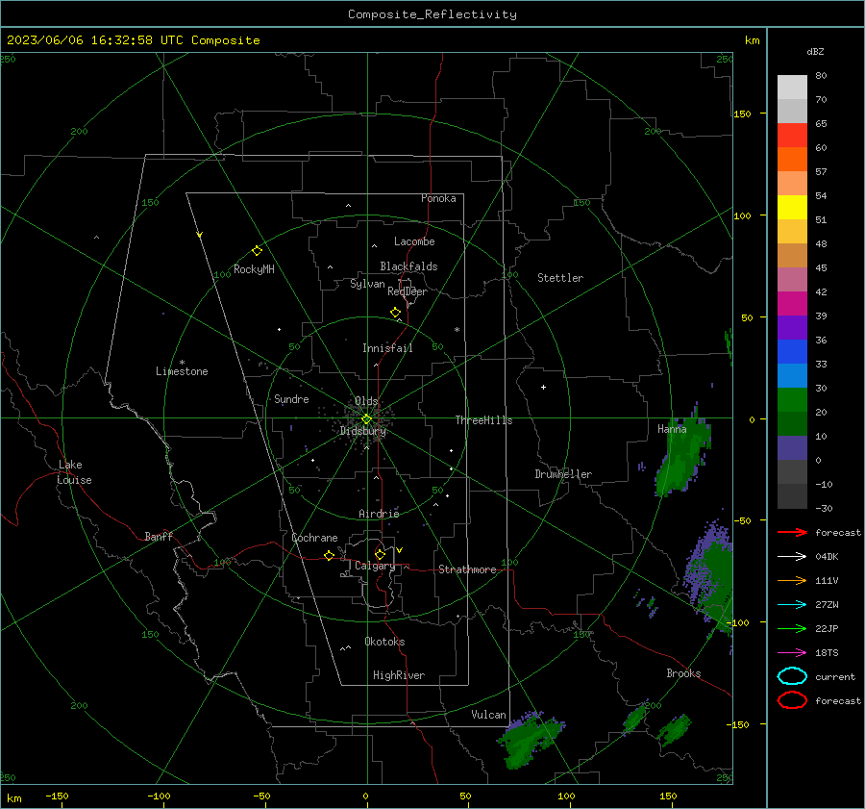Viewport: 865px width, 809px height.
Task: Click the dBZ scale heading
Action: click(x=815, y=51)
